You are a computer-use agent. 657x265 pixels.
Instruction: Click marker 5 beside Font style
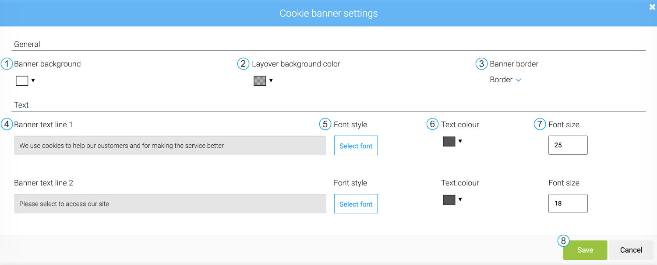click(x=325, y=124)
